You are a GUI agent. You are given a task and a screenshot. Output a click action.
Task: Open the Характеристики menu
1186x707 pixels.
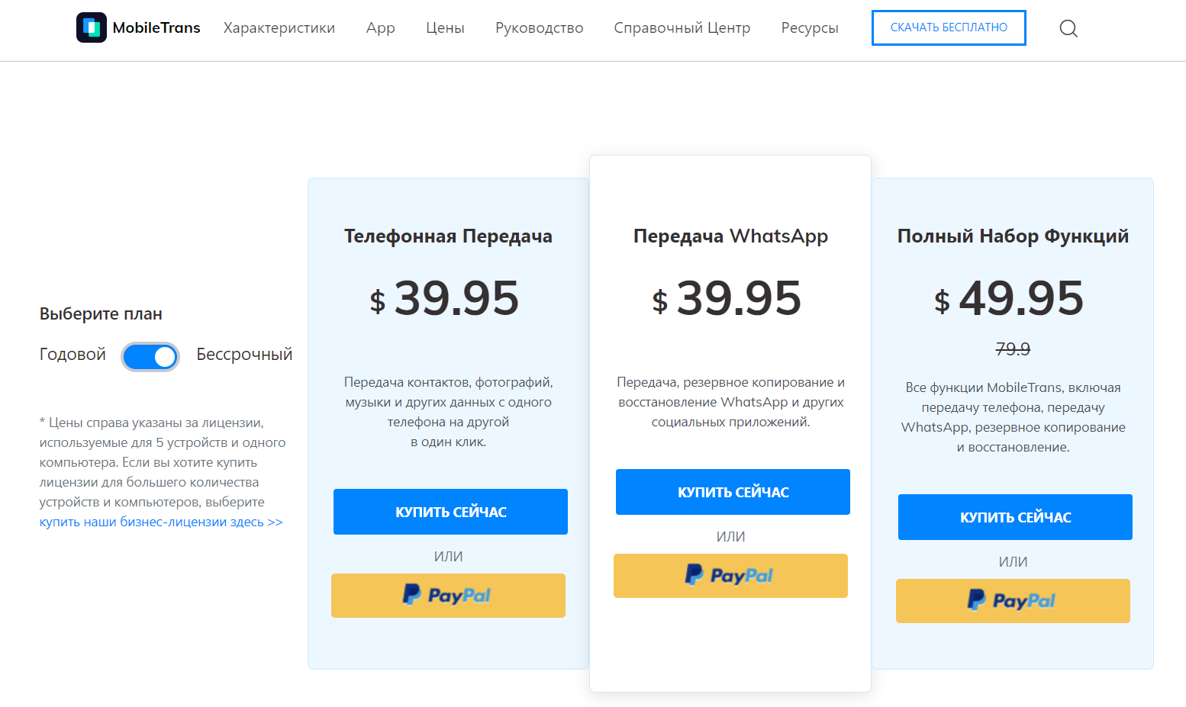[x=279, y=28]
